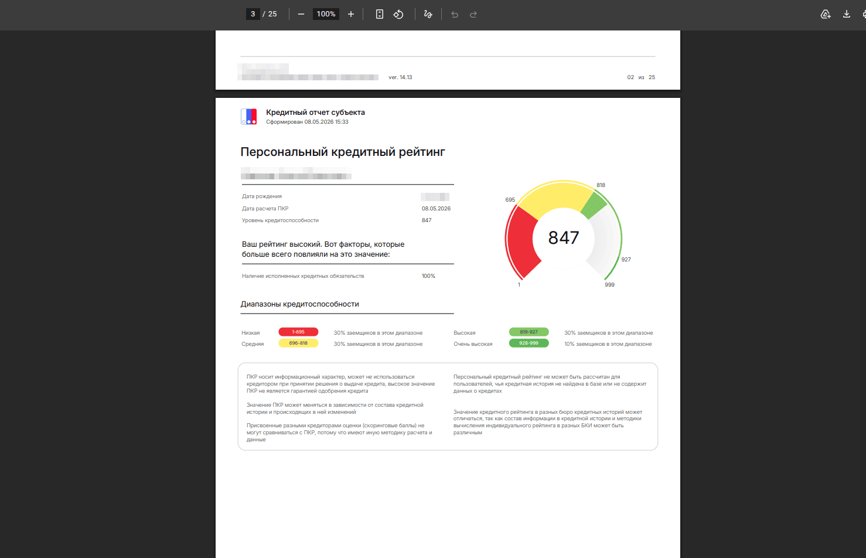Screen dimensions: 866x558
Task: Click the 999 gauge label
Action: coord(609,285)
